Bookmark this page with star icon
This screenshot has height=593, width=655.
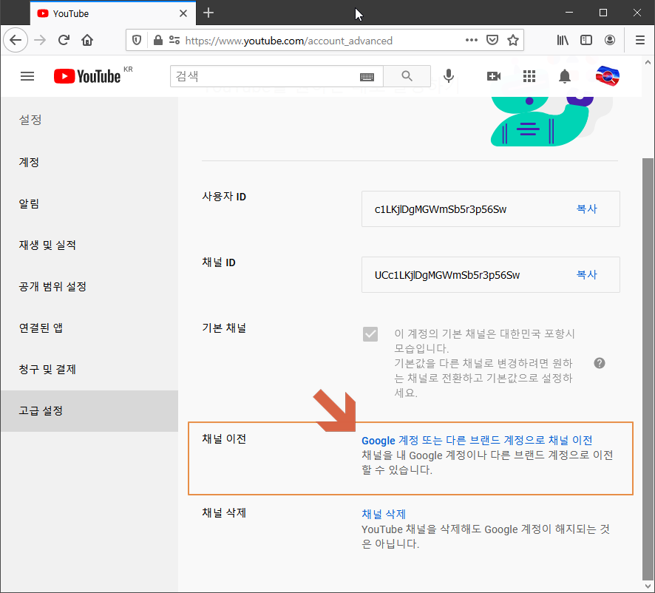point(513,40)
